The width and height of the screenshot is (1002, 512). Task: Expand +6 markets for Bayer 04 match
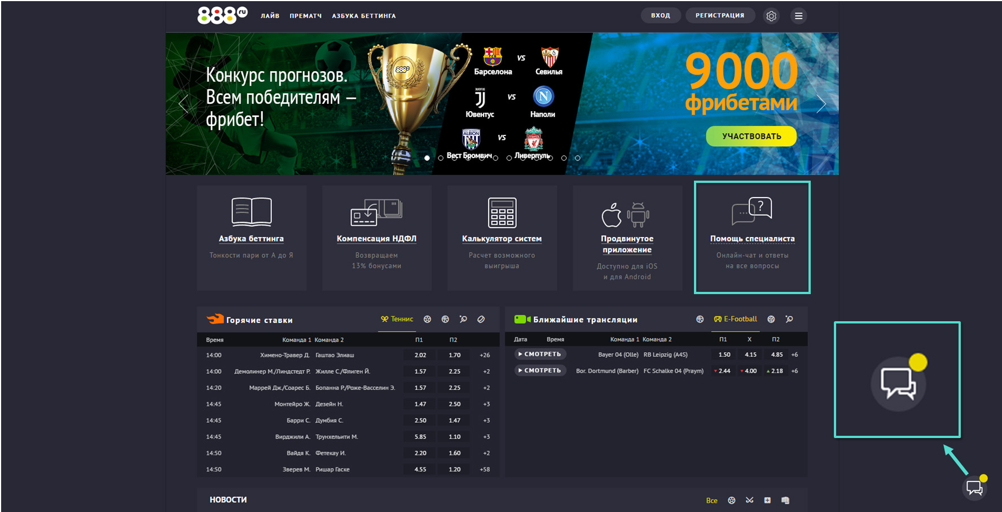pos(794,355)
